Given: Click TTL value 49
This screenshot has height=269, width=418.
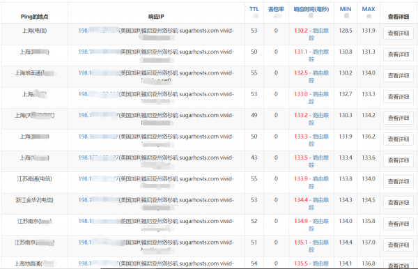Looking at the screenshot, I should 254,115.
